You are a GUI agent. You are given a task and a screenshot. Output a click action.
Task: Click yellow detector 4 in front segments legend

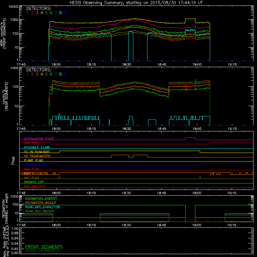[x=42, y=13]
